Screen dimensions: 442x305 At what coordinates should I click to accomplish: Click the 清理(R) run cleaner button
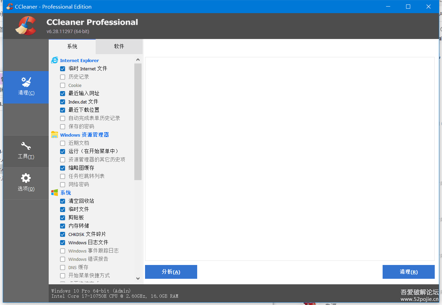pyautogui.click(x=409, y=272)
